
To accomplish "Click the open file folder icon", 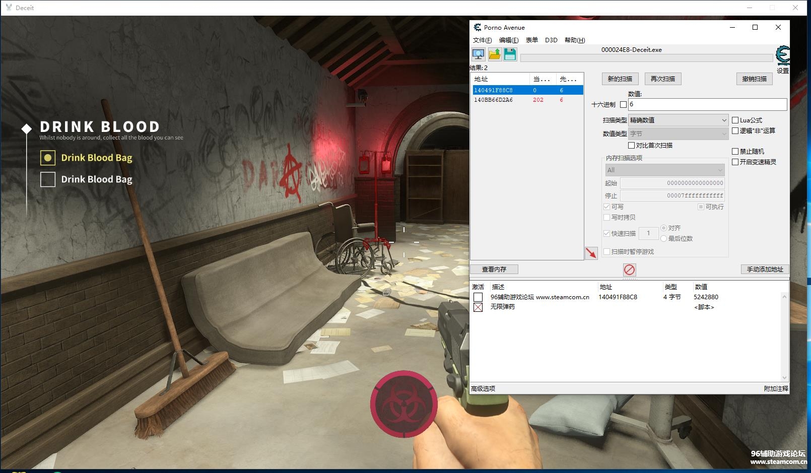I will (495, 54).
